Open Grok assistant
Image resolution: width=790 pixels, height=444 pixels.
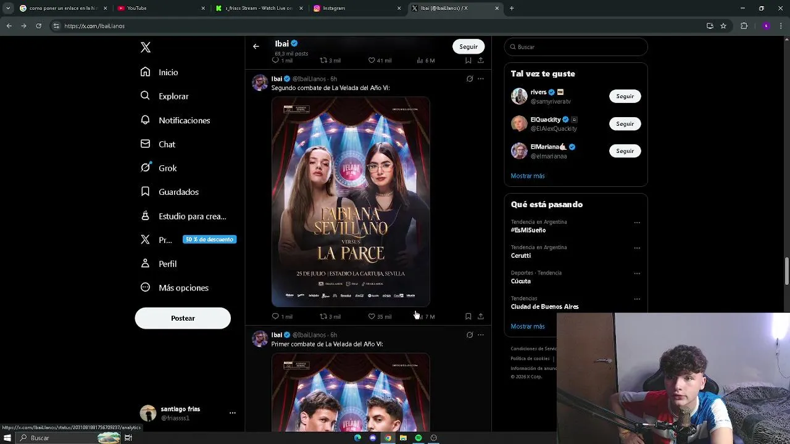click(159, 168)
